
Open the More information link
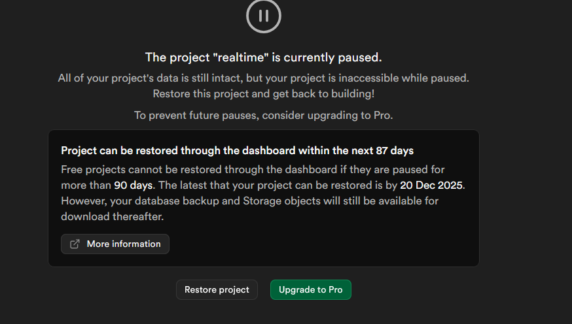point(123,244)
